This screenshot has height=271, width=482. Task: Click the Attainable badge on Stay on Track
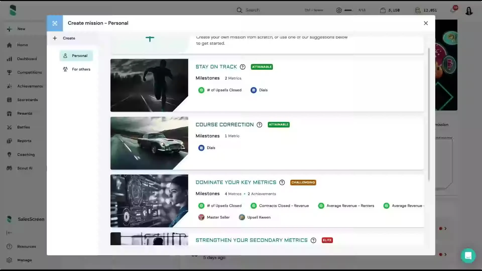(x=262, y=67)
